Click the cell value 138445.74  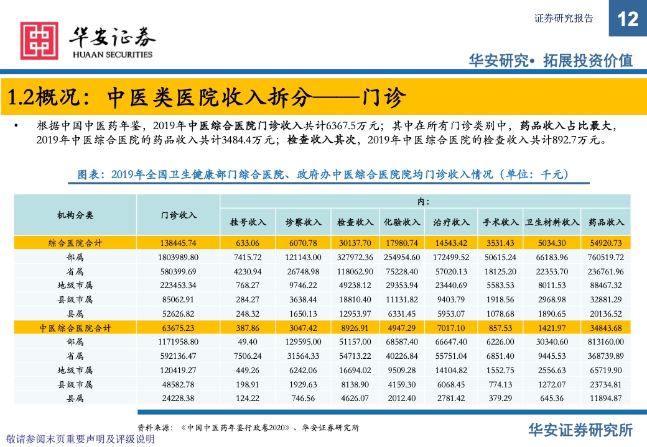pos(179,243)
